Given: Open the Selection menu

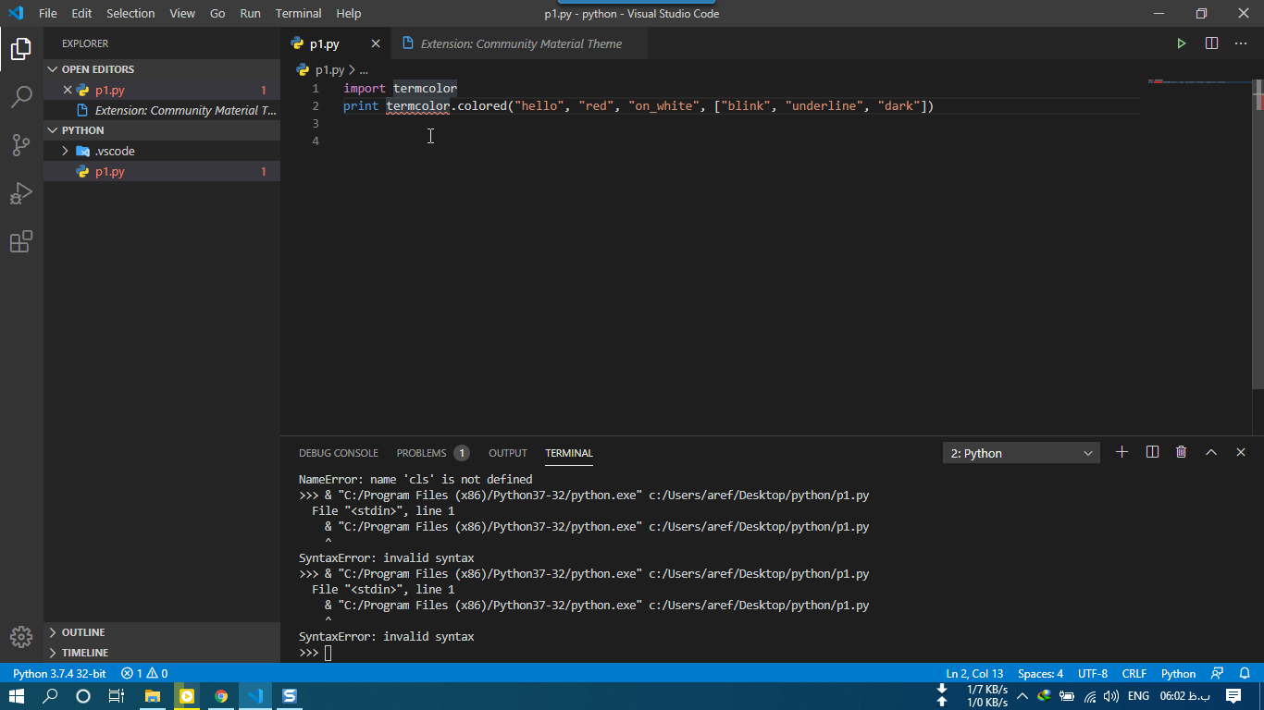Looking at the screenshot, I should (x=130, y=13).
